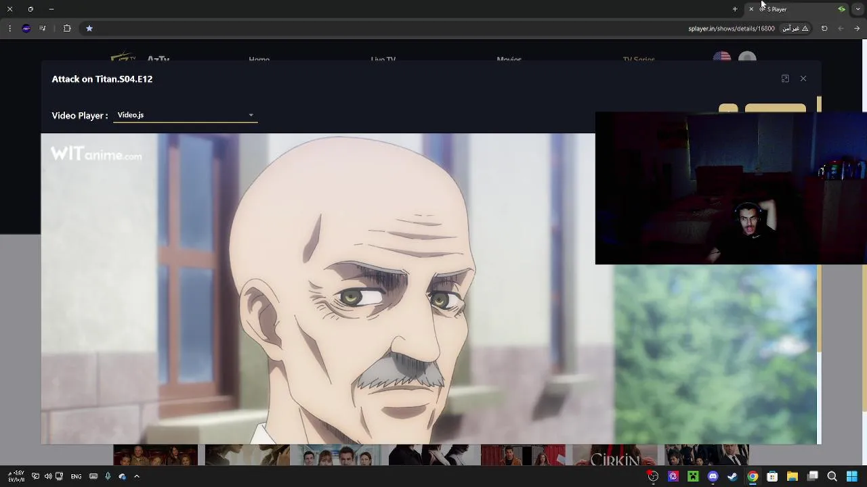Image resolution: width=867 pixels, height=487 pixels.
Task: Open a new browser tab
Action: click(735, 9)
